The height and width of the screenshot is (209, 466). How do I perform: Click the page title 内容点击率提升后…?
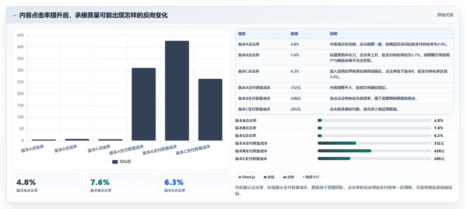(x=93, y=15)
